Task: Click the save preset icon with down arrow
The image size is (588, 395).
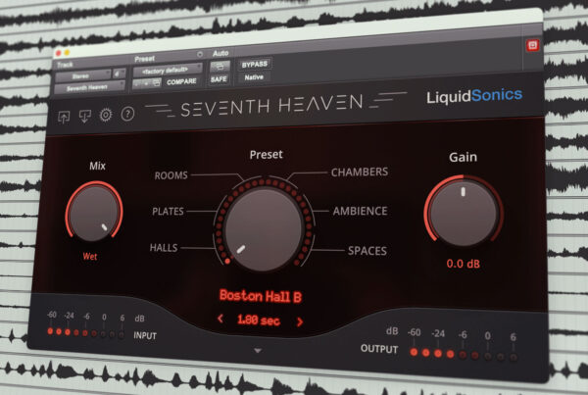Action: click(x=84, y=117)
